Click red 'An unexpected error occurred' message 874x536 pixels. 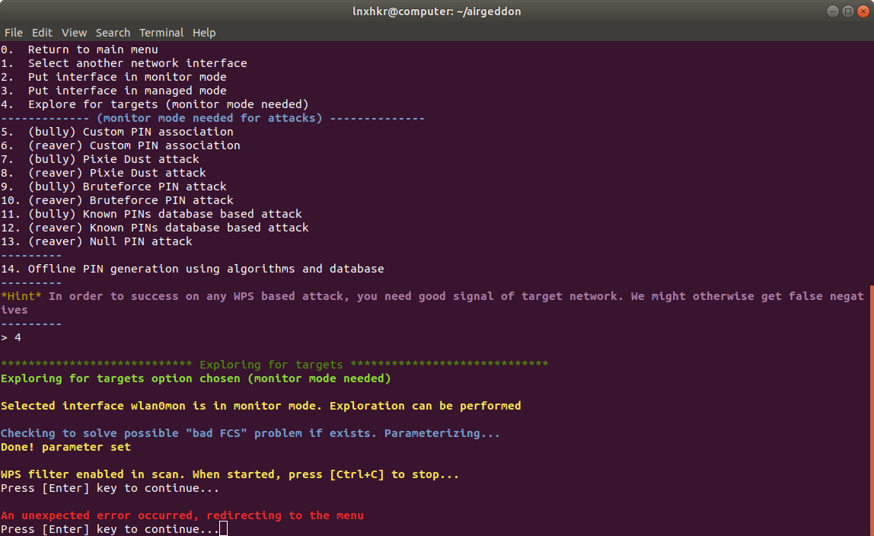click(x=182, y=515)
